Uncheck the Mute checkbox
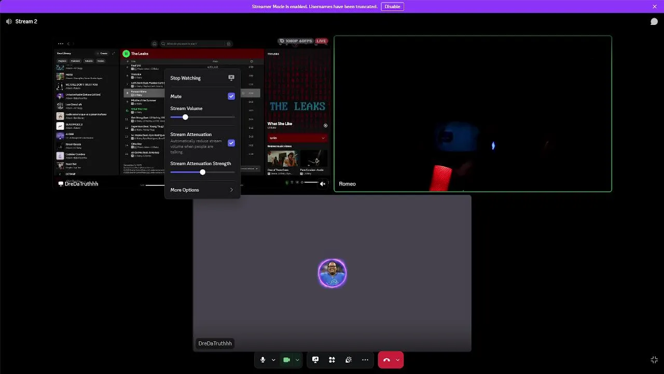 pyautogui.click(x=231, y=96)
